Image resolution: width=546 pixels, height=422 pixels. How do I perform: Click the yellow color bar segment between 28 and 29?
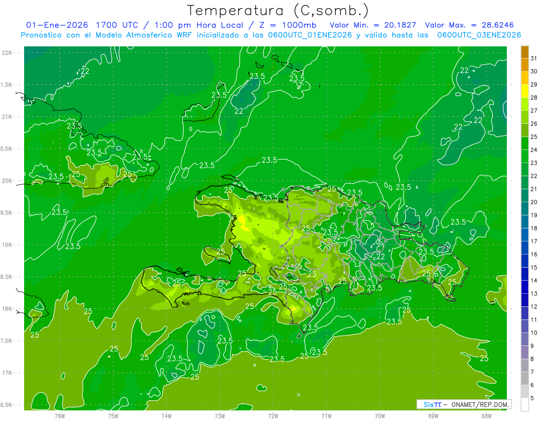pos(525,91)
